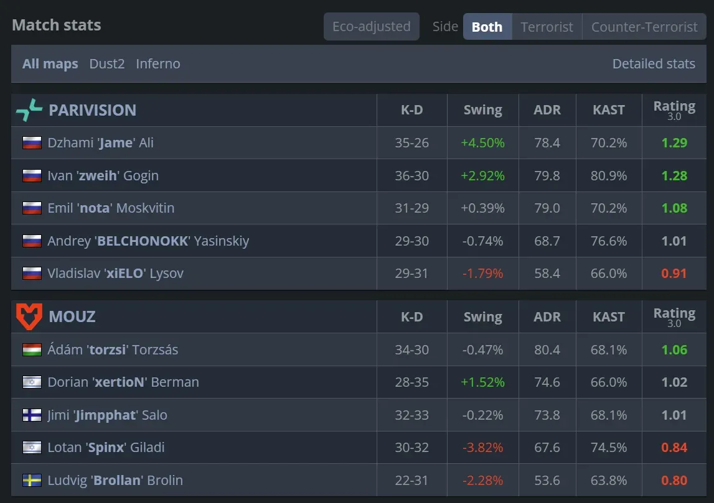Click the PARIVISION team logo
Image resolution: width=714 pixels, height=503 pixels.
(29, 110)
